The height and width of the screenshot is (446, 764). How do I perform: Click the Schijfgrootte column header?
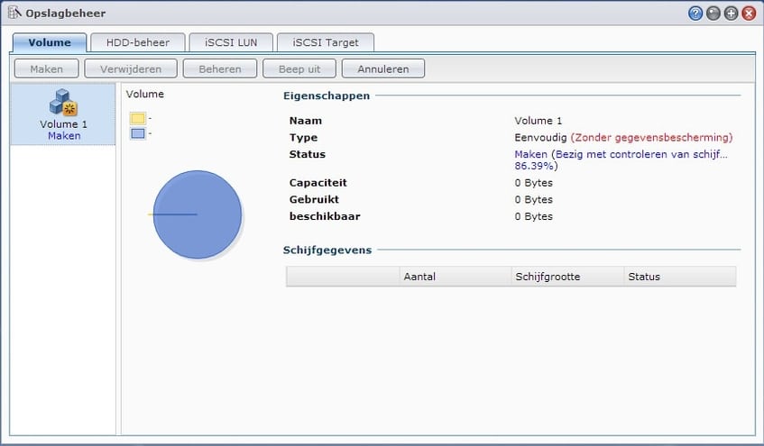(x=566, y=277)
